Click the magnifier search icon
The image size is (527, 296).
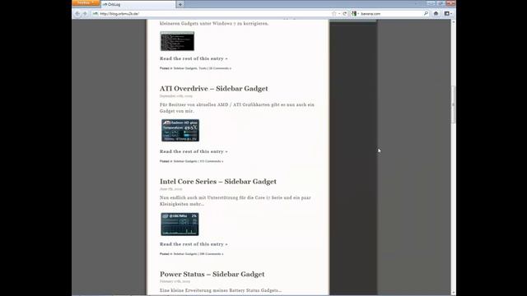(x=426, y=13)
